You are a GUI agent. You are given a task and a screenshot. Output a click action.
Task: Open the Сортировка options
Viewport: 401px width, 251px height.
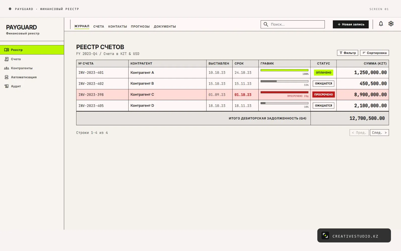click(x=374, y=53)
